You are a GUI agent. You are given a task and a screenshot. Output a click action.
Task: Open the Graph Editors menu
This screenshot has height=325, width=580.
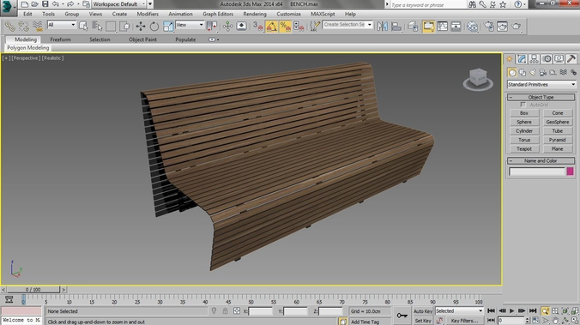pyautogui.click(x=218, y=14)
